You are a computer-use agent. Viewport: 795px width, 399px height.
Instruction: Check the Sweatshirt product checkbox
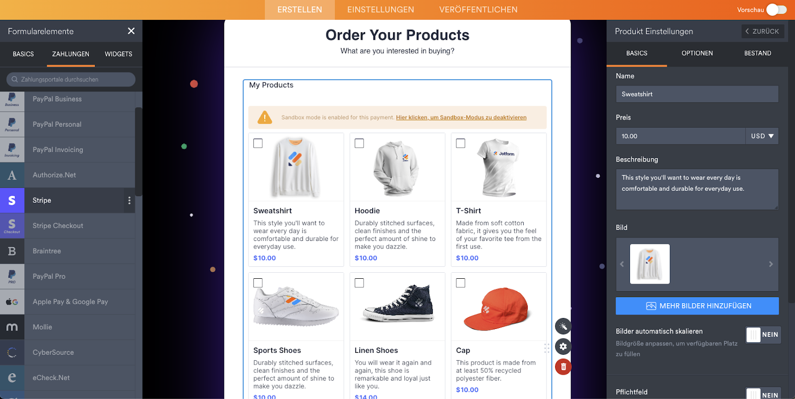(x=258, y=143)
